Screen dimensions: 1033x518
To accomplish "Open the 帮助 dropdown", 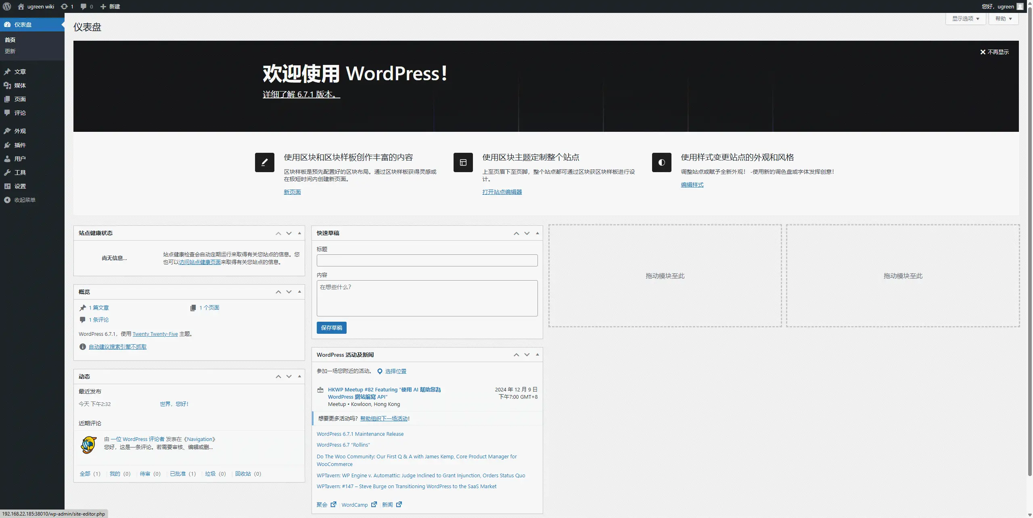I will pos(1003,19).
